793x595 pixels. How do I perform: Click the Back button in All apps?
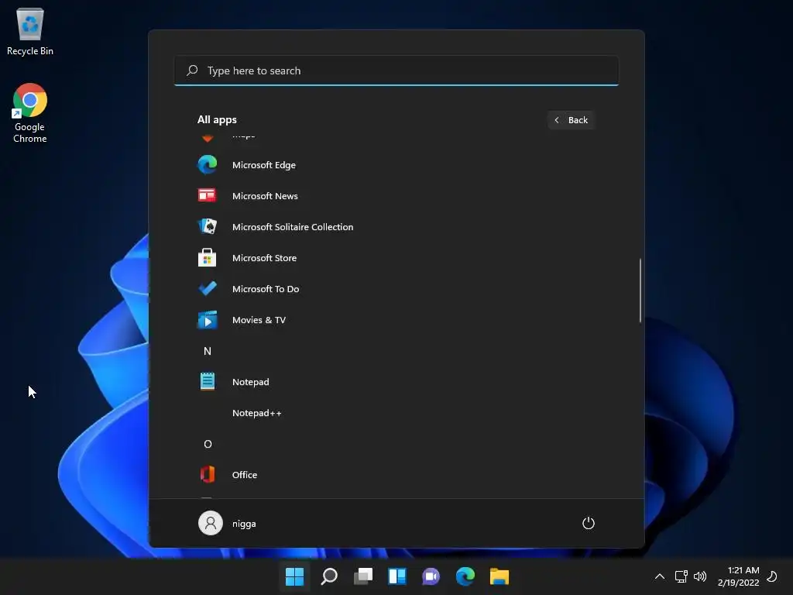point(571,120)
